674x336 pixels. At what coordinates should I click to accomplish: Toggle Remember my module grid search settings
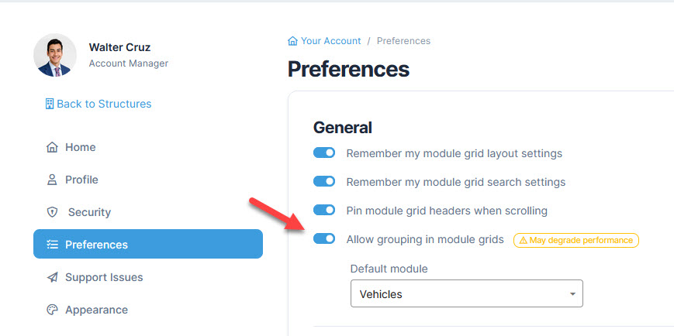tap(324, 181)
